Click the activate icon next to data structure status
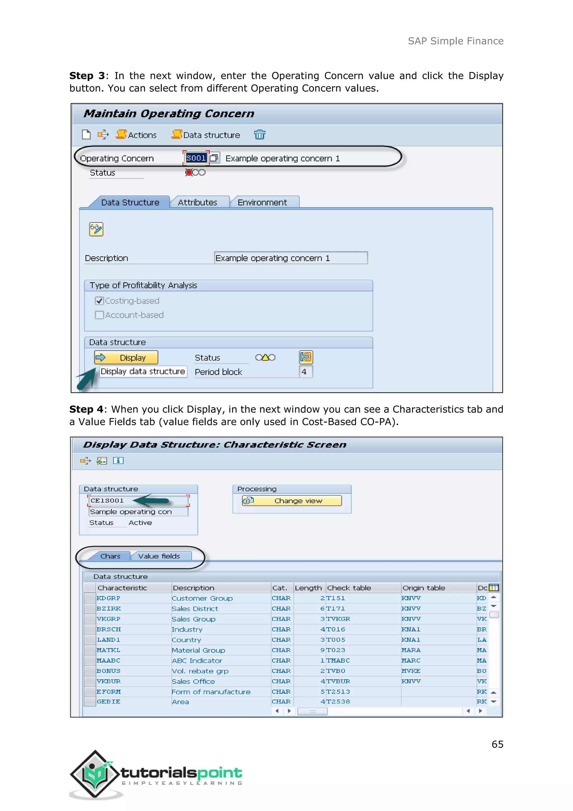This screenshot has height=811, width=573. 306,357
